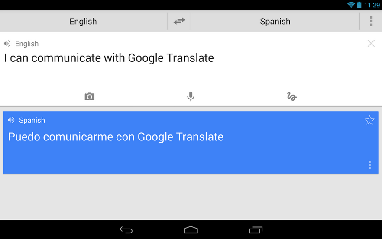Screen dimensions: 382x239
Task: Open translation card options menu
Action: 369,165
